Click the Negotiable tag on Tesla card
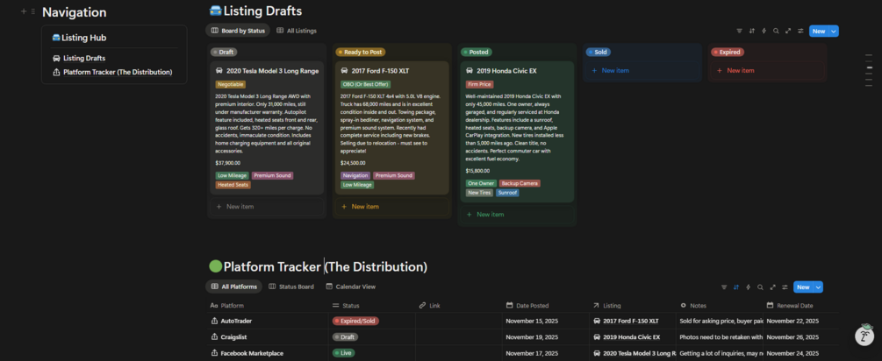The image size is (882, 361). pyautogui.click(x=230, y=84)
